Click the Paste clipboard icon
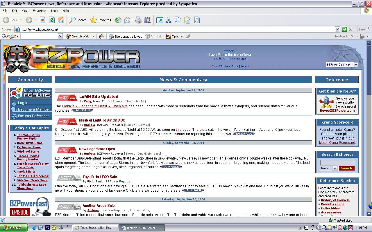This screenshot has height=232, width=372. [x=187, y=20]
